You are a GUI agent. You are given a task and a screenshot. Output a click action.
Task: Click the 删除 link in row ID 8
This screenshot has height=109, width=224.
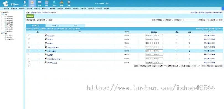(213, 35)
